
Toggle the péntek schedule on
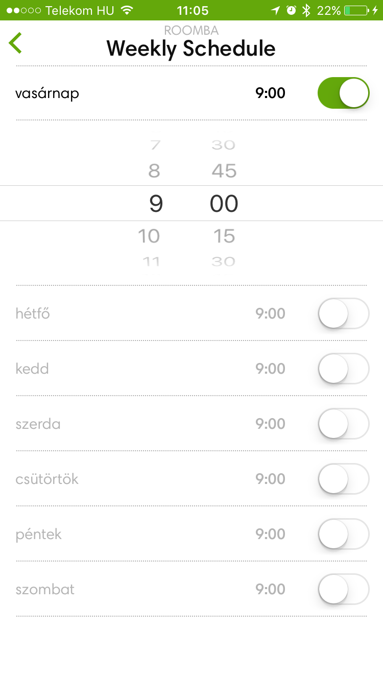tap(343, 534)
